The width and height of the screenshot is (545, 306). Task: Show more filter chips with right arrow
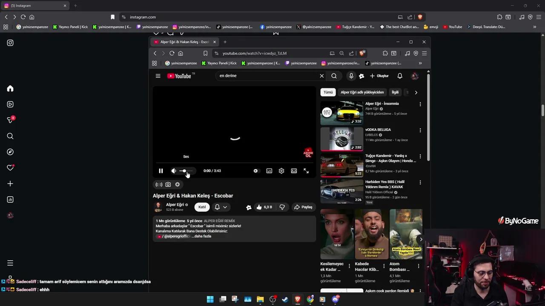pos(416,92)
